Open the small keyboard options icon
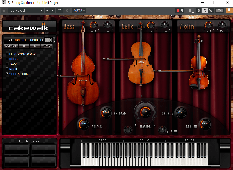This screenshot has height=170, width=233. (190, 10)
